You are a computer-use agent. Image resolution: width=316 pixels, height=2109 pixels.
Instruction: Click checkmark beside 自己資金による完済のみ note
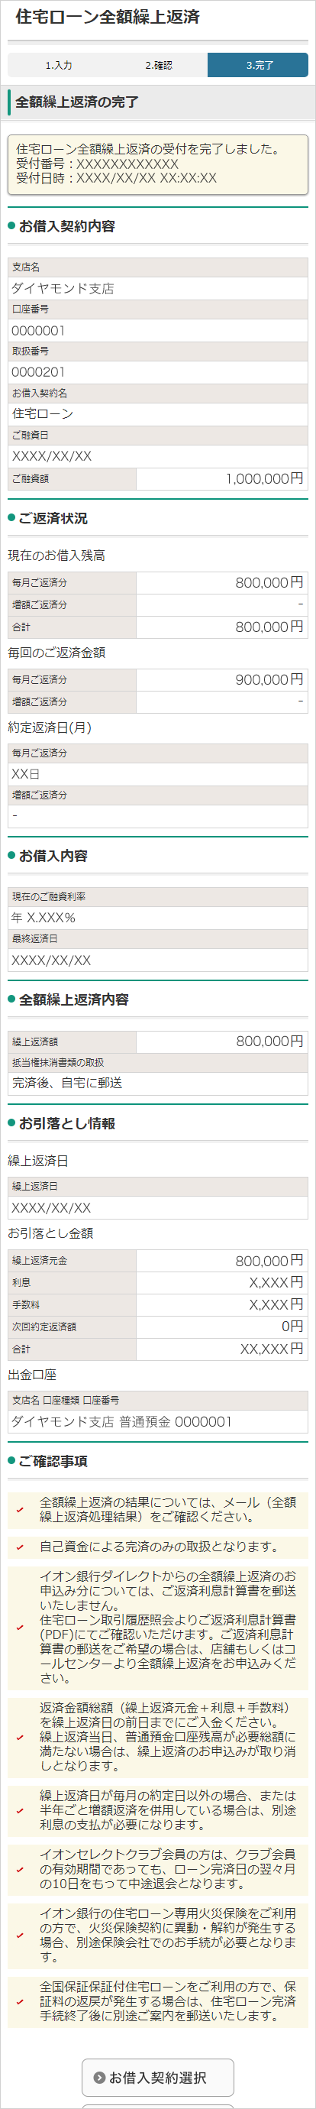pos(21,1547)
